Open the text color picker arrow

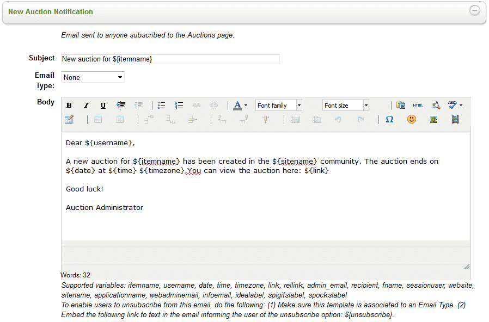(246, 106)
